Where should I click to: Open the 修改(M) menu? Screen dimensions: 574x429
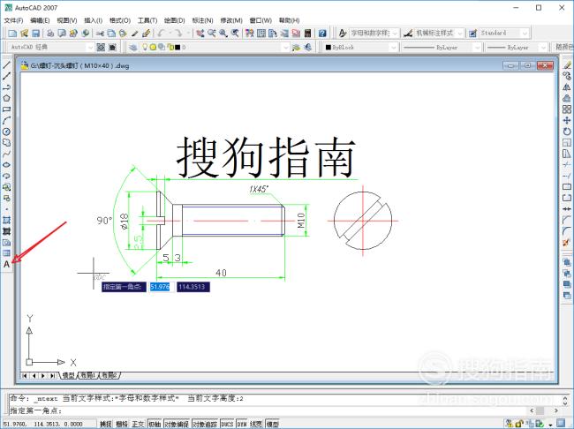(231, 20)
